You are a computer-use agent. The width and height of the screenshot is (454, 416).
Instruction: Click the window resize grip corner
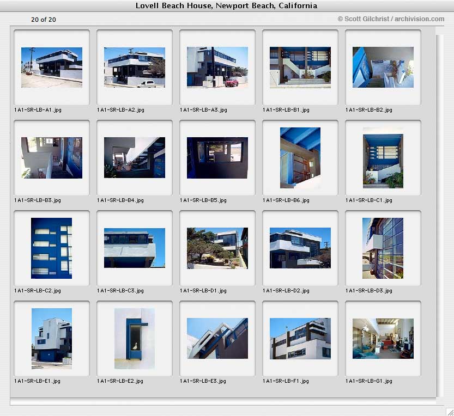(450, 412)
